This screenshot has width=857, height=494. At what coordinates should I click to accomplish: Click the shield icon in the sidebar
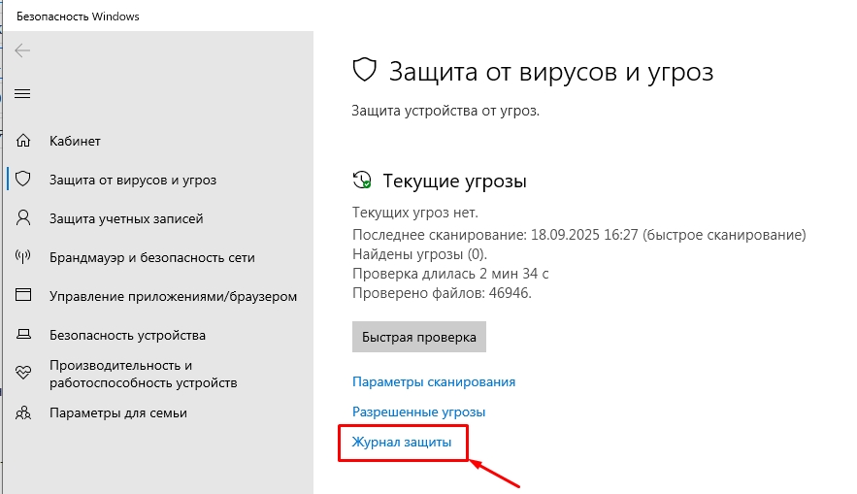click(24, 181)
